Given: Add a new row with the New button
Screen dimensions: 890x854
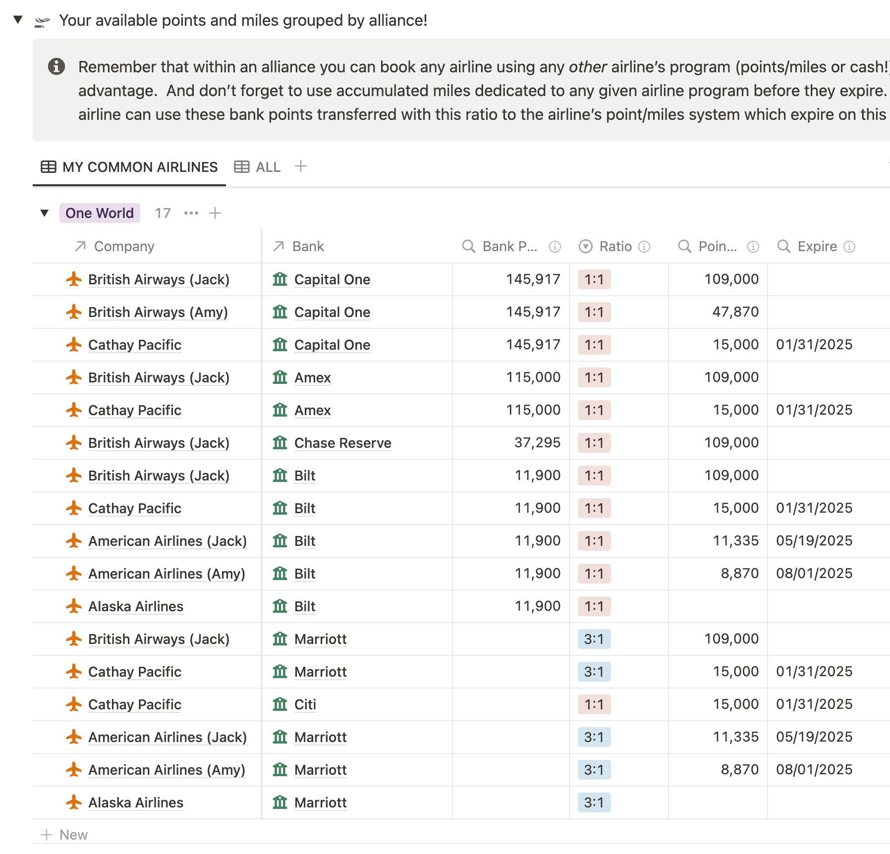Looking at the screenshot, I should point(64,835).
